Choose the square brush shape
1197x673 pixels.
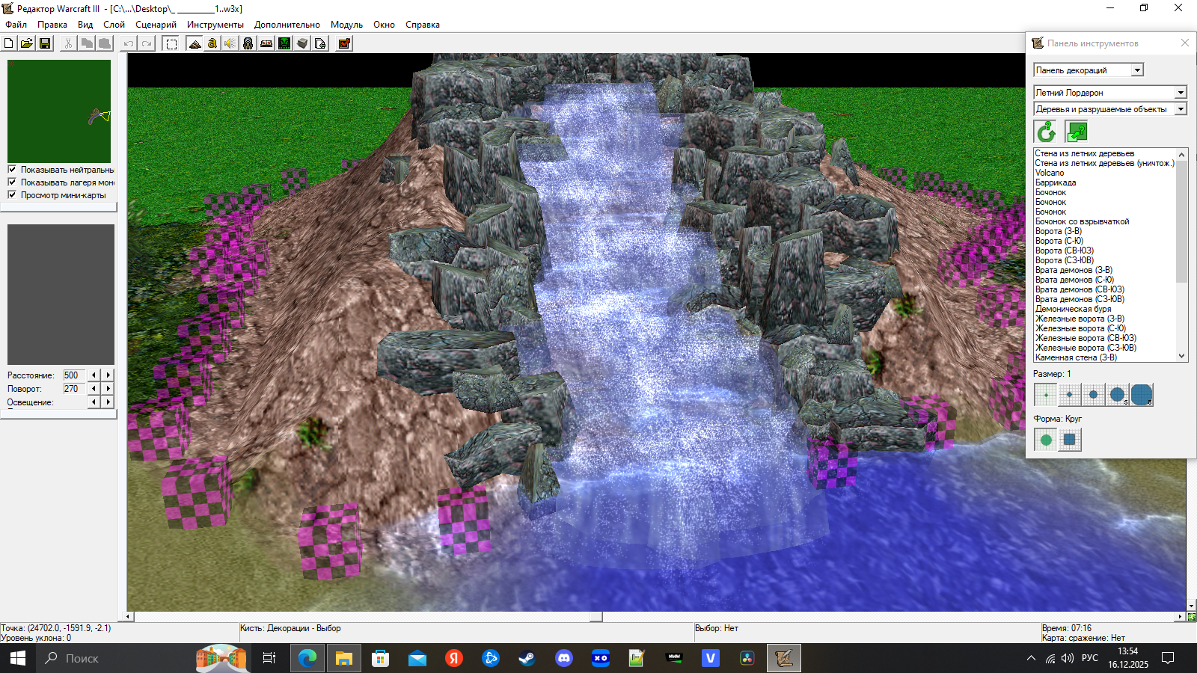click(x=1070, y=440)
